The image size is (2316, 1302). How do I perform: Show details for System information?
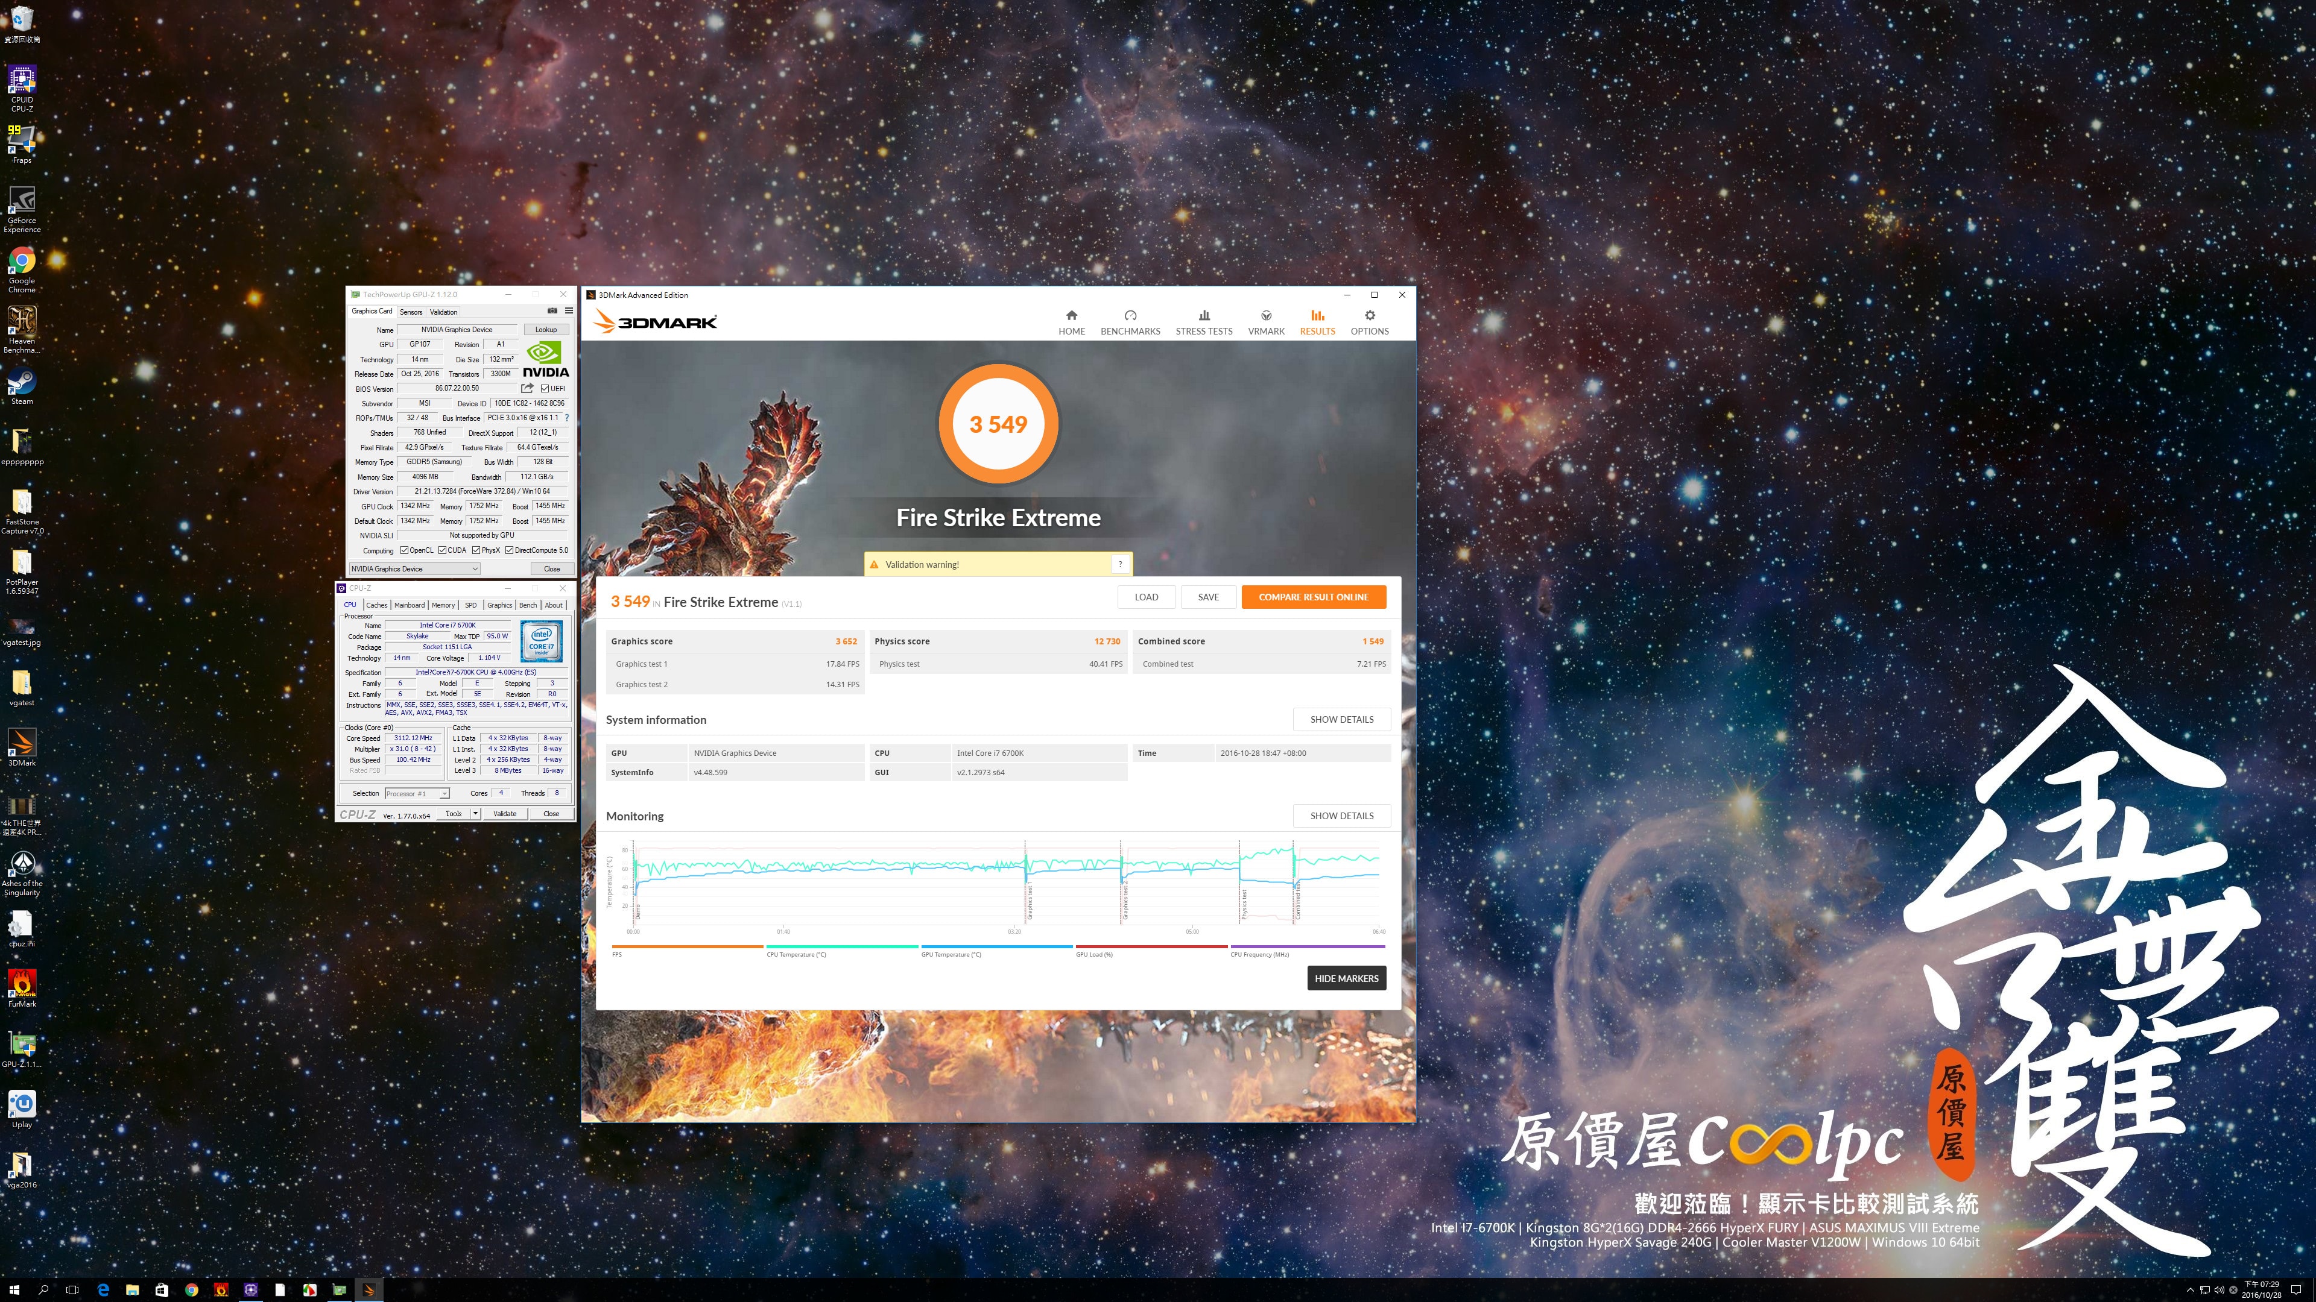[x=1341, y=719]
